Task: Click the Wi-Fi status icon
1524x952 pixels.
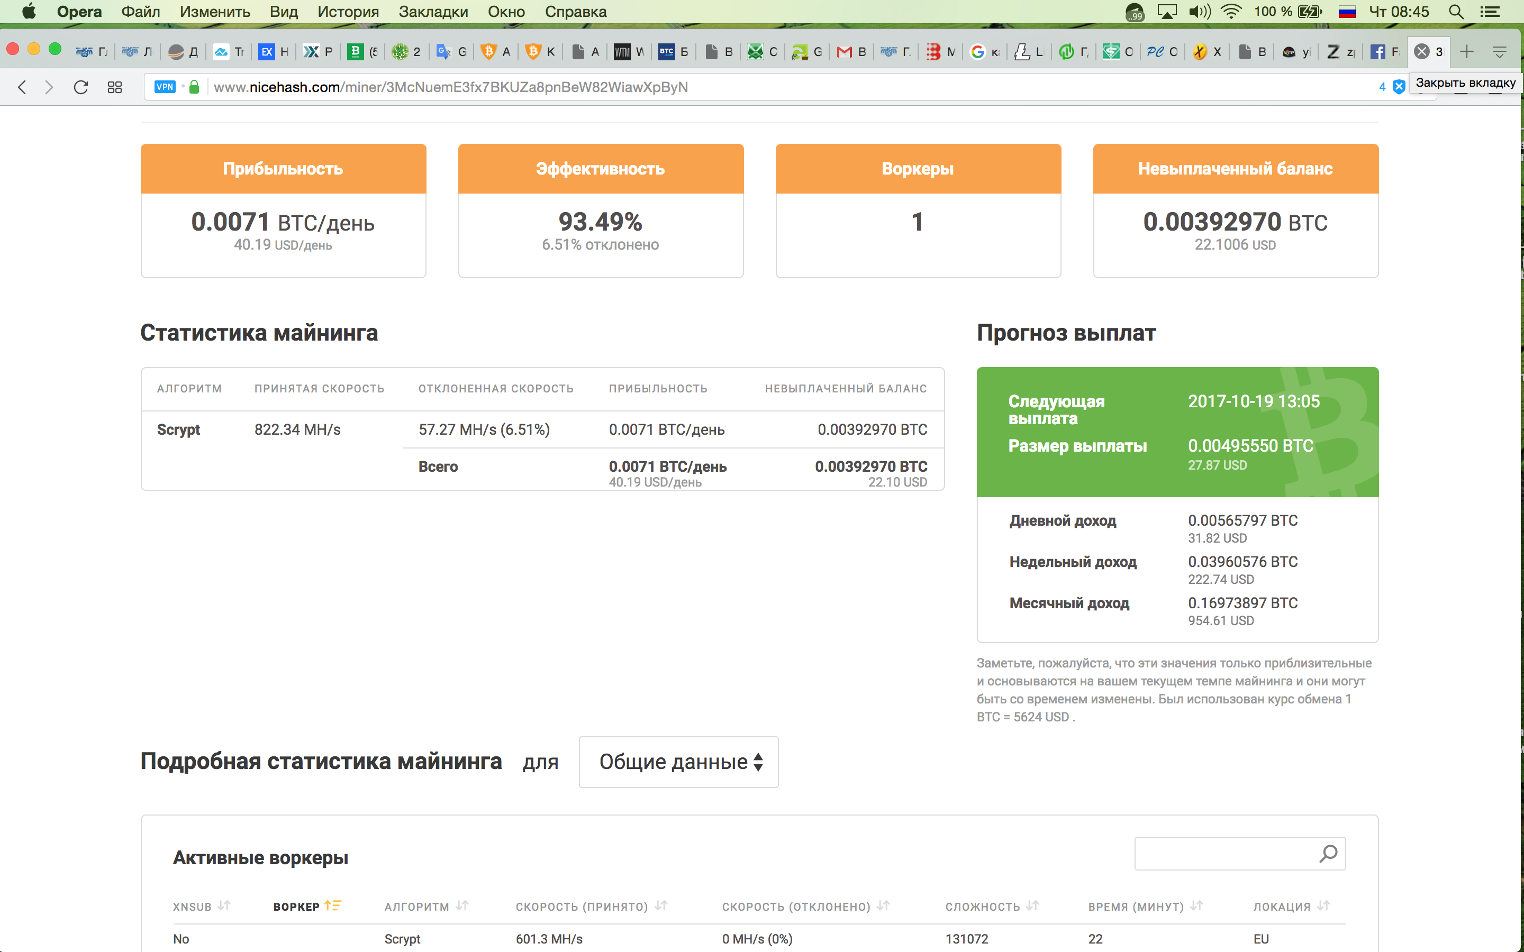Action: pyautogui.click(x=1230, y=12)
